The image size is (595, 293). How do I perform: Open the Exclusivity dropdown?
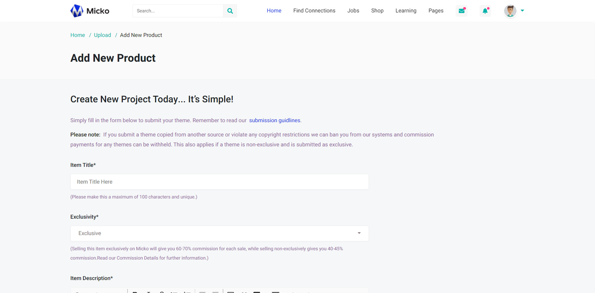tap(219, 233)
